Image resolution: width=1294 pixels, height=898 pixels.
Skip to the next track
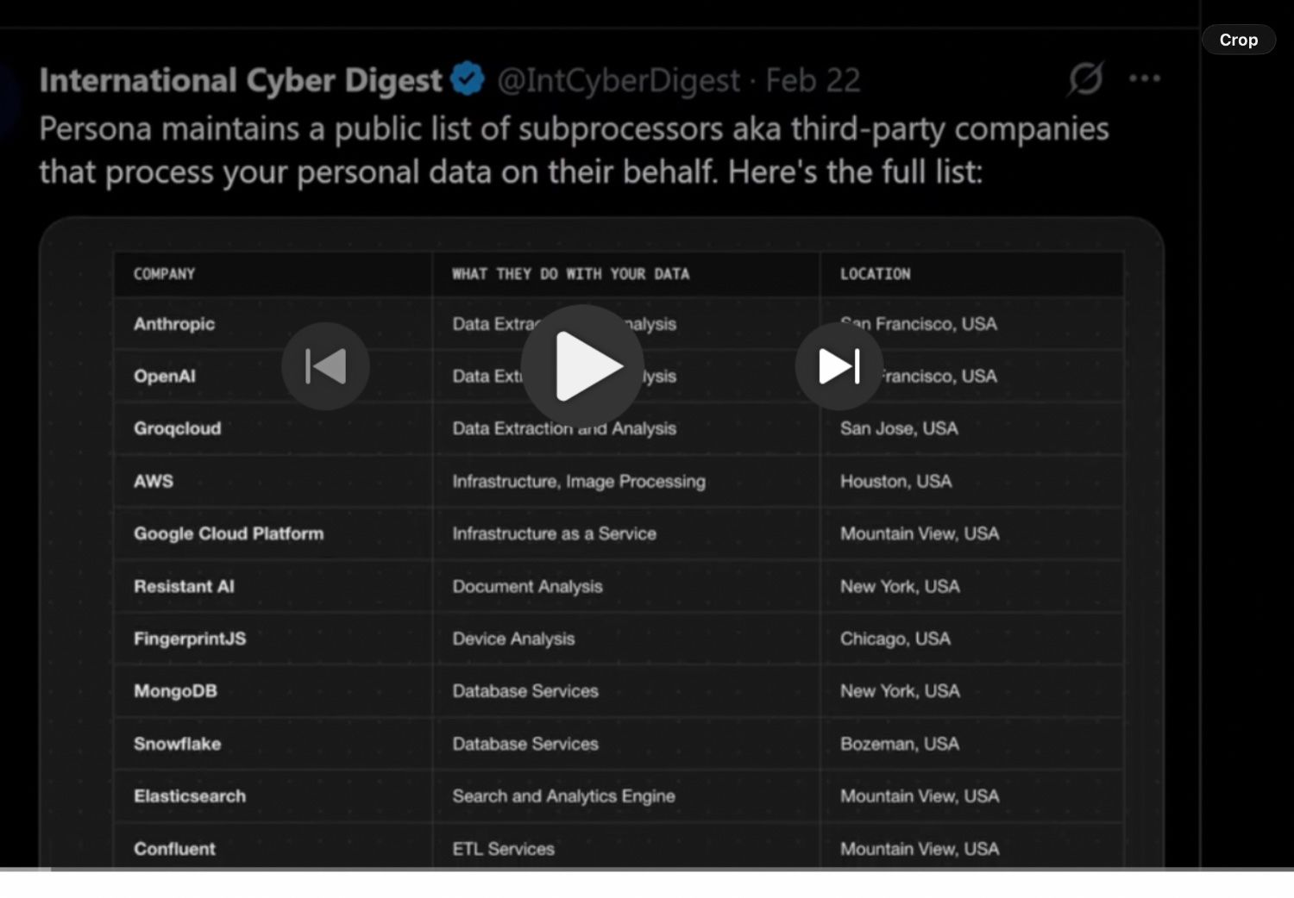(839, 366)
